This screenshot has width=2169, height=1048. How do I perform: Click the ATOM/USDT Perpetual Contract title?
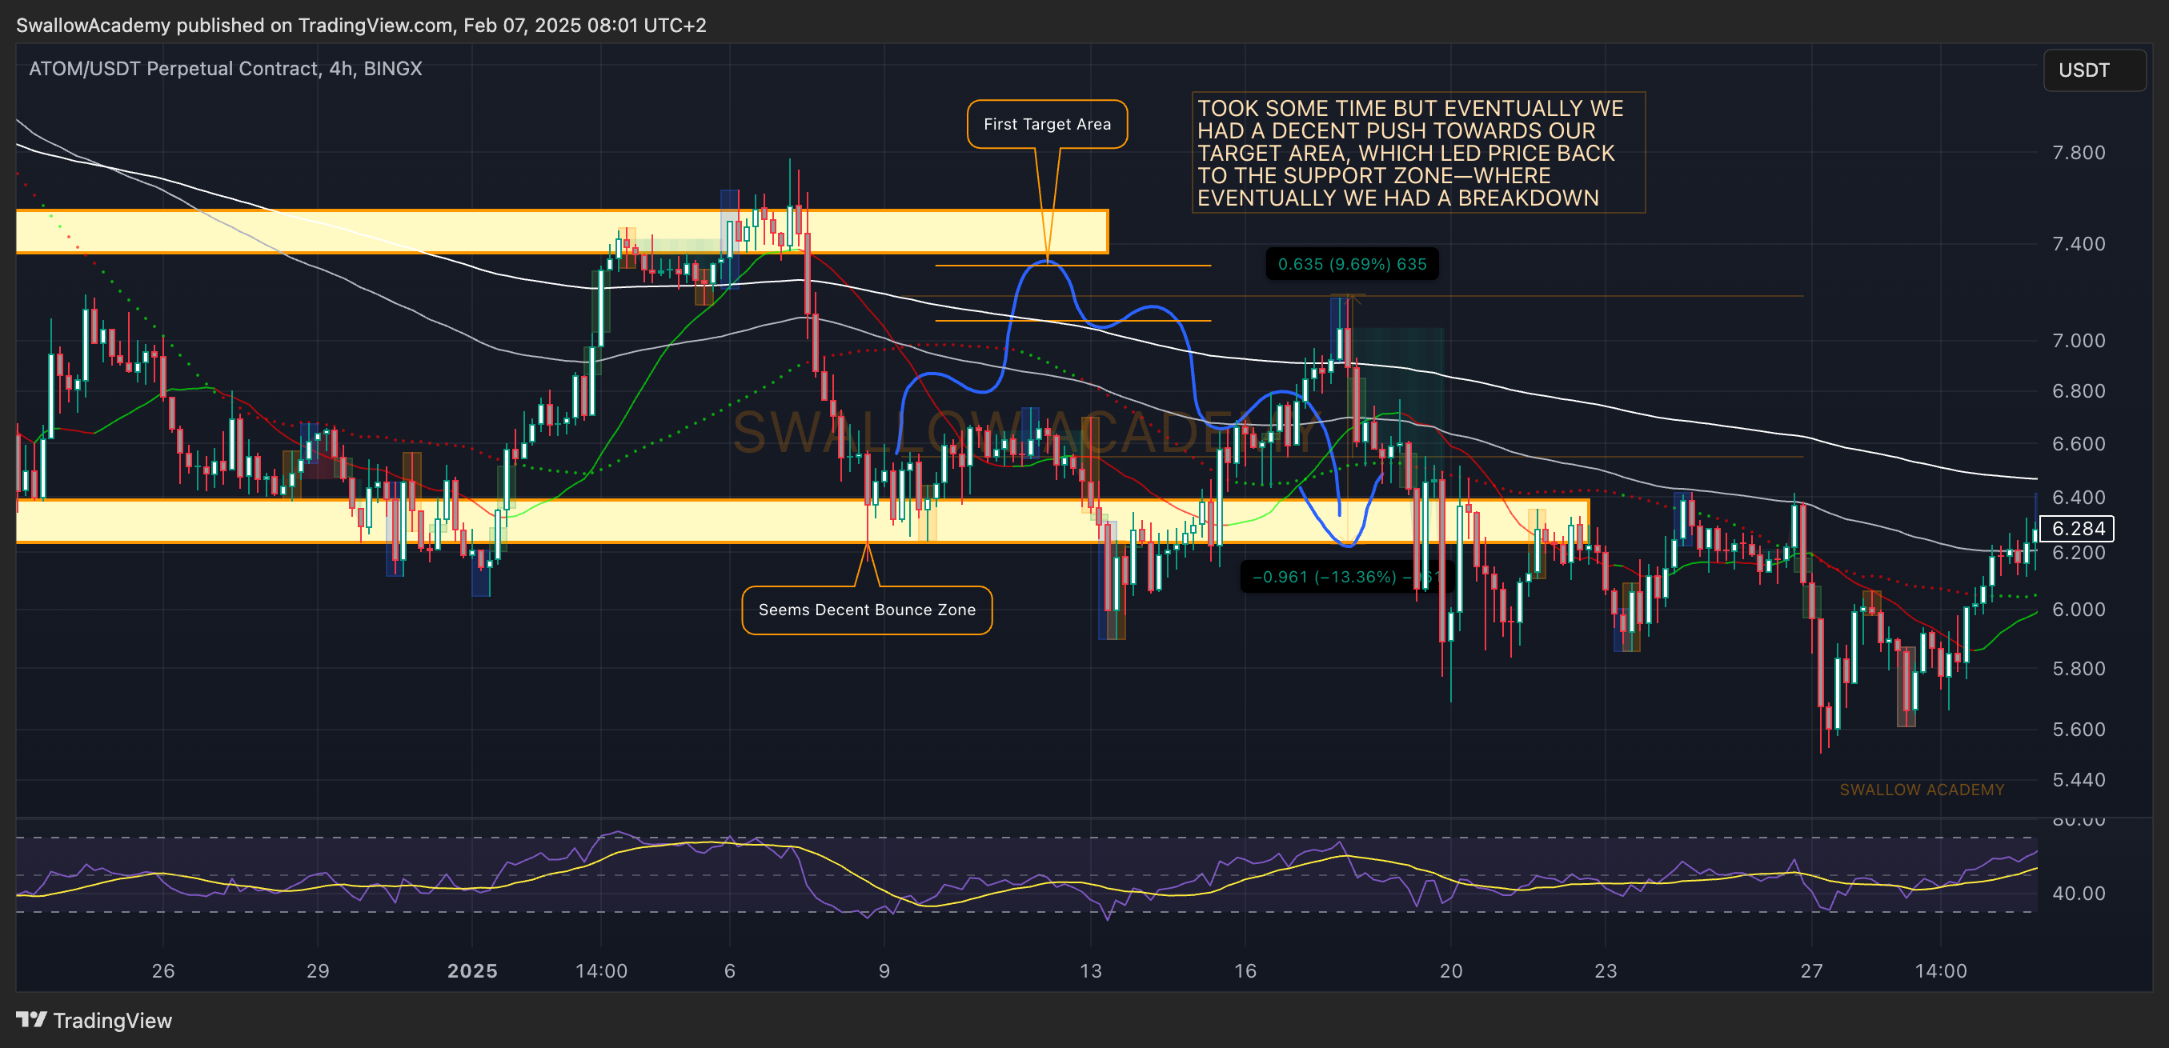click(226, 68)
